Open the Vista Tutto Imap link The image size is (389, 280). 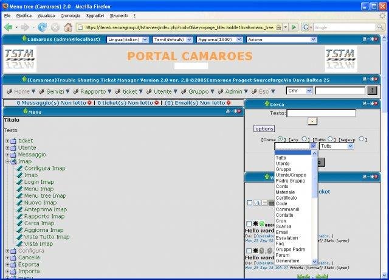pos(47,237)
